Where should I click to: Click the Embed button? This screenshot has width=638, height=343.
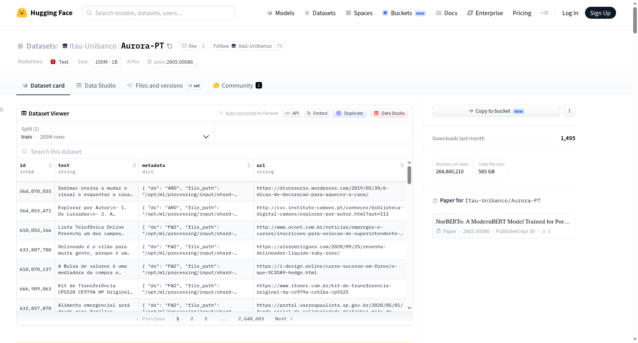click(317, 113)
